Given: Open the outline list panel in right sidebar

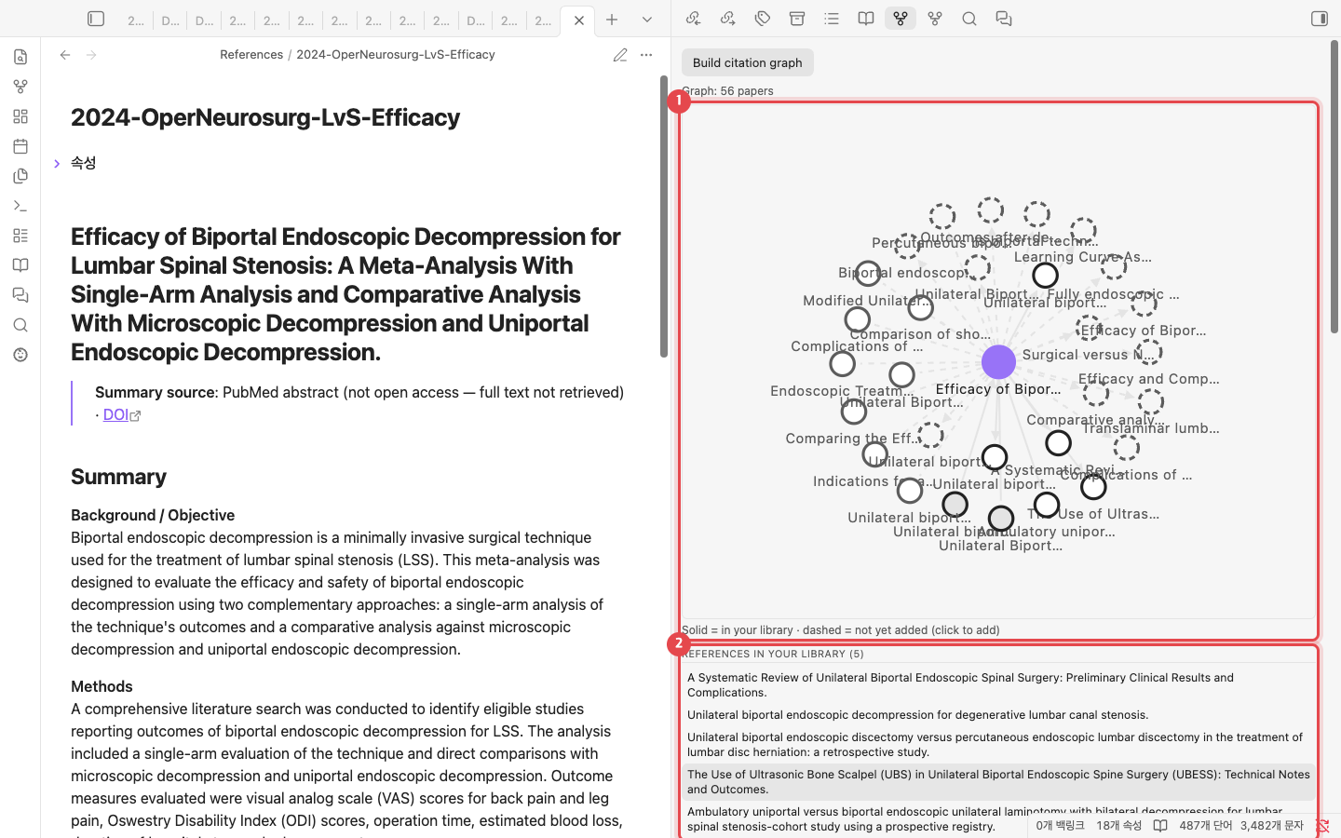Looking at the screenshot, I should coord(832,19).
